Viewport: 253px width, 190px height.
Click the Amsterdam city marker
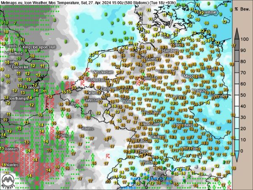[92, 73]
